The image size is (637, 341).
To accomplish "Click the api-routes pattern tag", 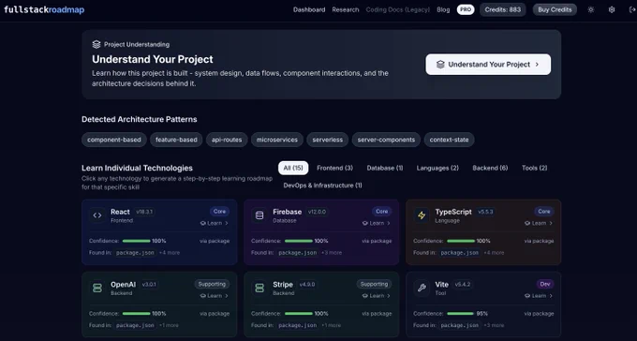I will 227,140.
